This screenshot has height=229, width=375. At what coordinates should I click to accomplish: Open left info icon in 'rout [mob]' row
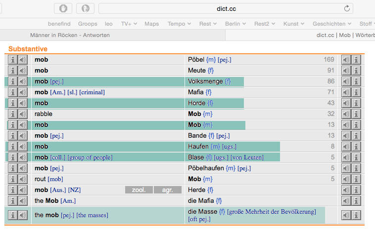[x=13, y=179]
